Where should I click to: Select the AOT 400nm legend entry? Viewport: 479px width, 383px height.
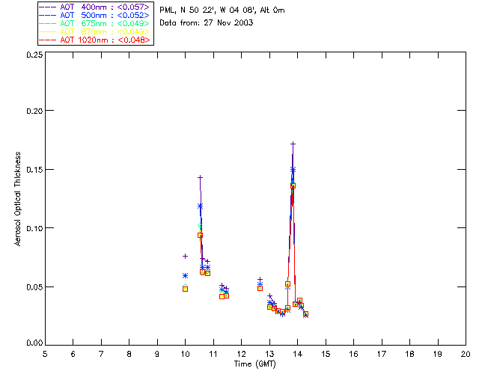[95, 7]
